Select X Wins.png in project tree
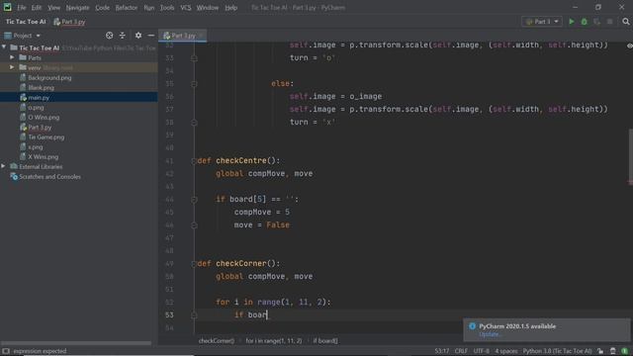This screenshot has width=633, height=356. pyautogui.click(x=44, y=156)
